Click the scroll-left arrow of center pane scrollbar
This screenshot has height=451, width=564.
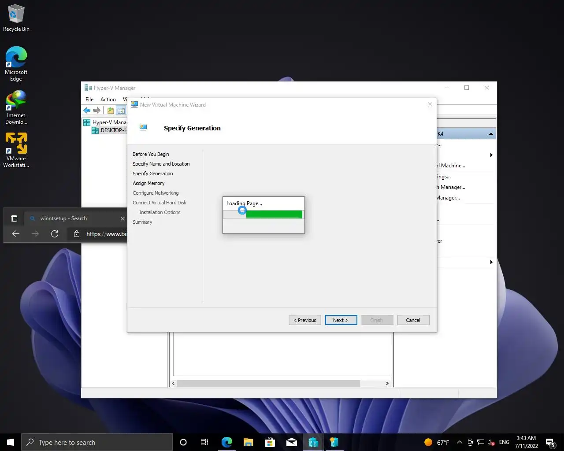[x=173, y=383]
